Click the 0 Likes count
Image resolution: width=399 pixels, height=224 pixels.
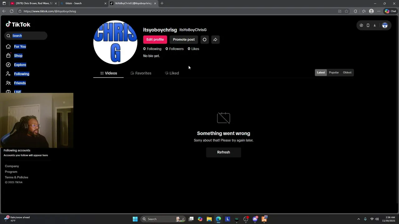193,49
